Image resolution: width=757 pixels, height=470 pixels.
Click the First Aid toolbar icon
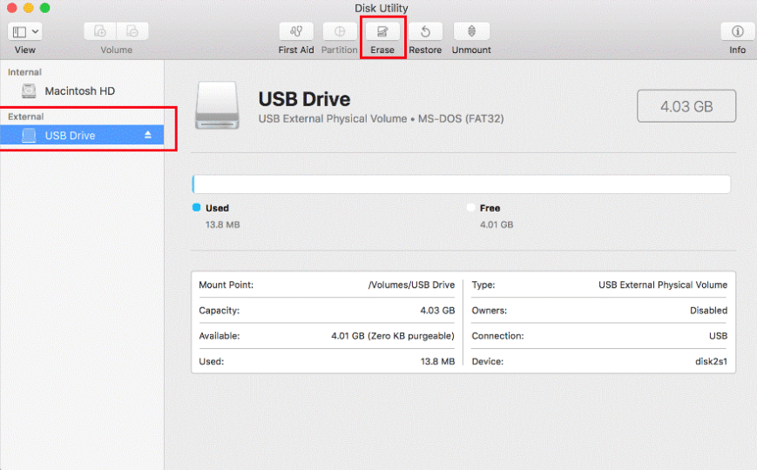click(296, 32)
